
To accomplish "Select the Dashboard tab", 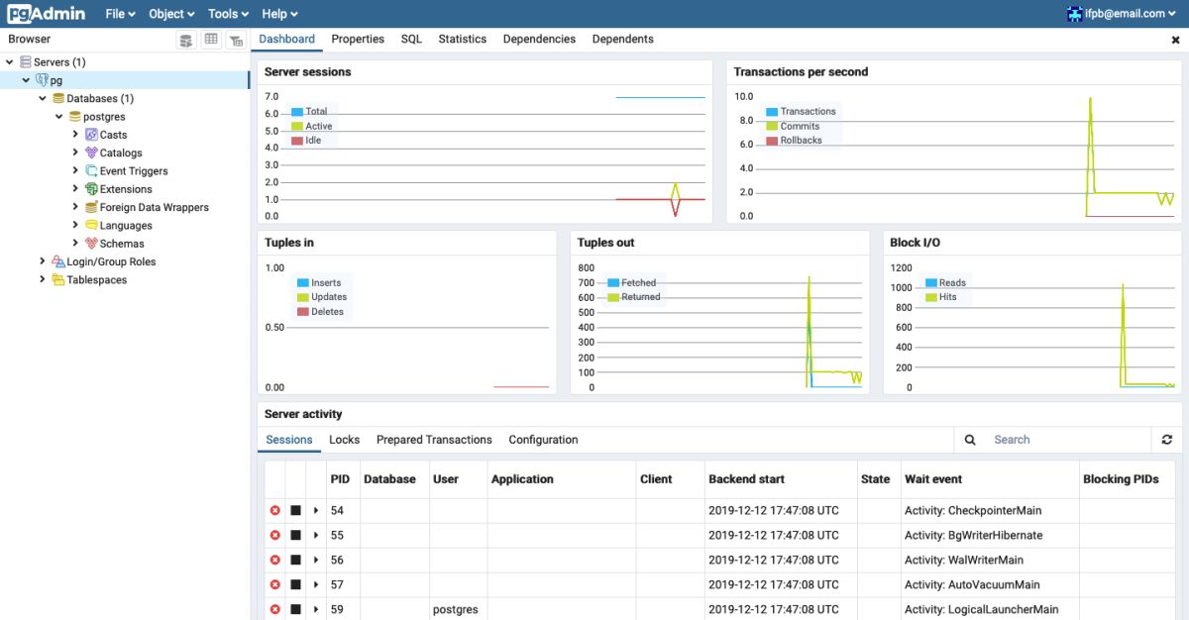I will [287, 40].
